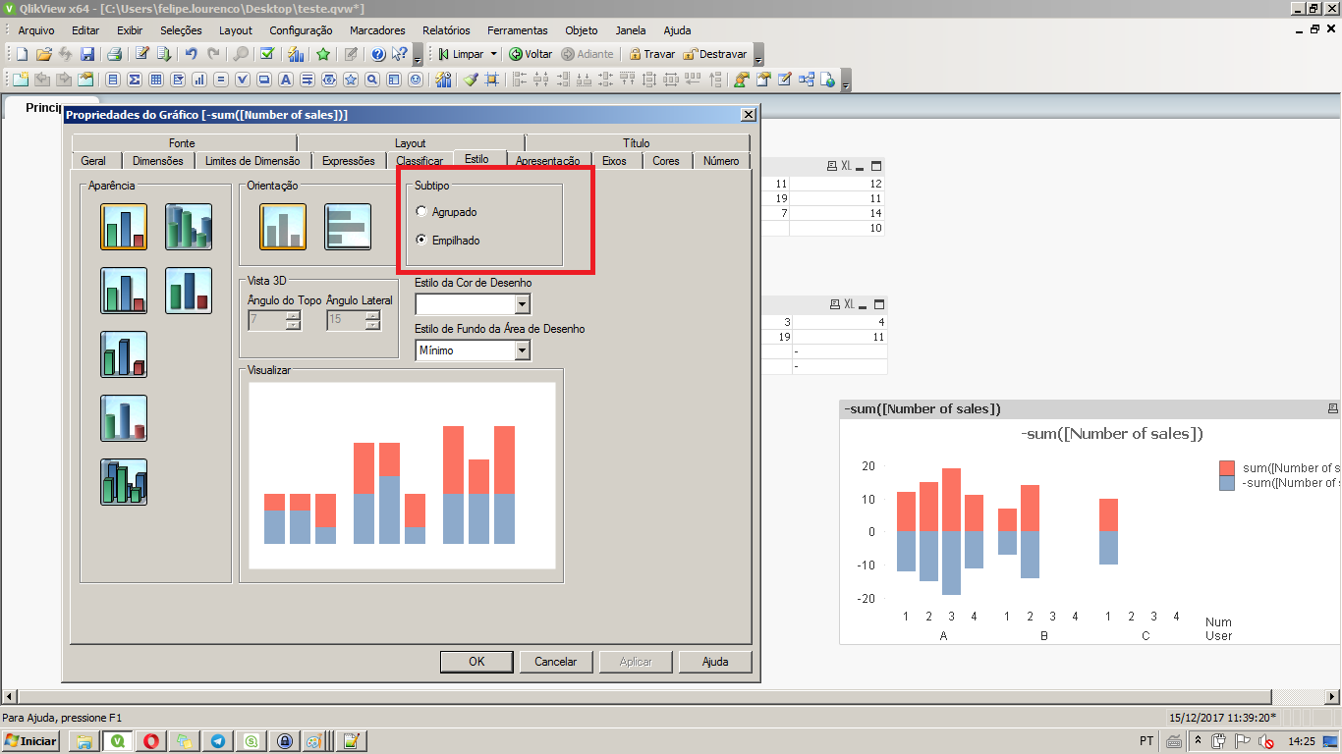Switch to the Número tab
The height and width of the screenshot is (754, 1342).
coord(721,160)
